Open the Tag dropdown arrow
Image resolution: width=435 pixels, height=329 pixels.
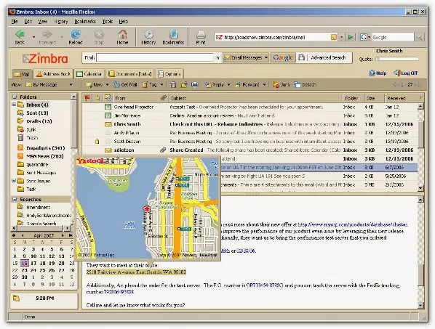(161, 85)
